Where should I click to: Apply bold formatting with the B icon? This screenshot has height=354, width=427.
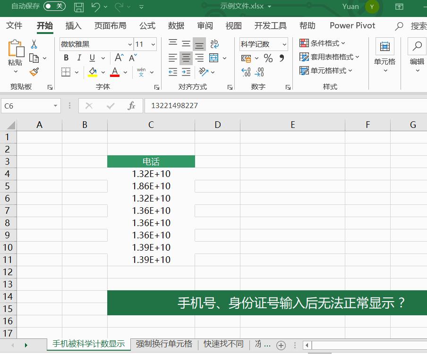[x=66, y=58]
